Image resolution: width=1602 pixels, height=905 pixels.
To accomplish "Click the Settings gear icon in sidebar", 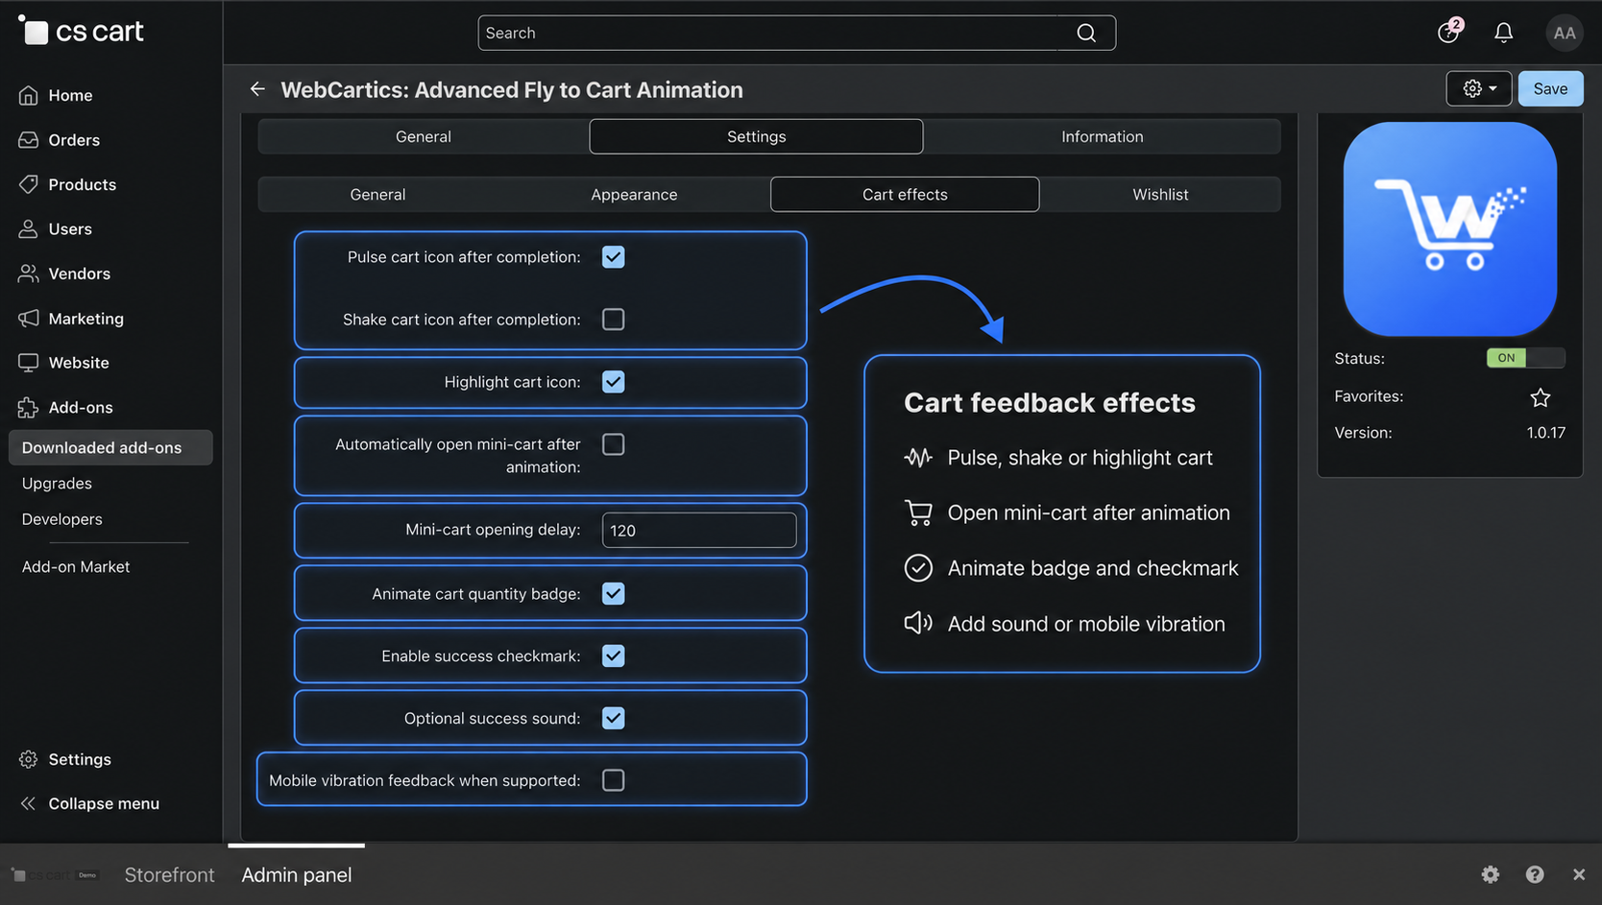I will (x=29, y=759).
